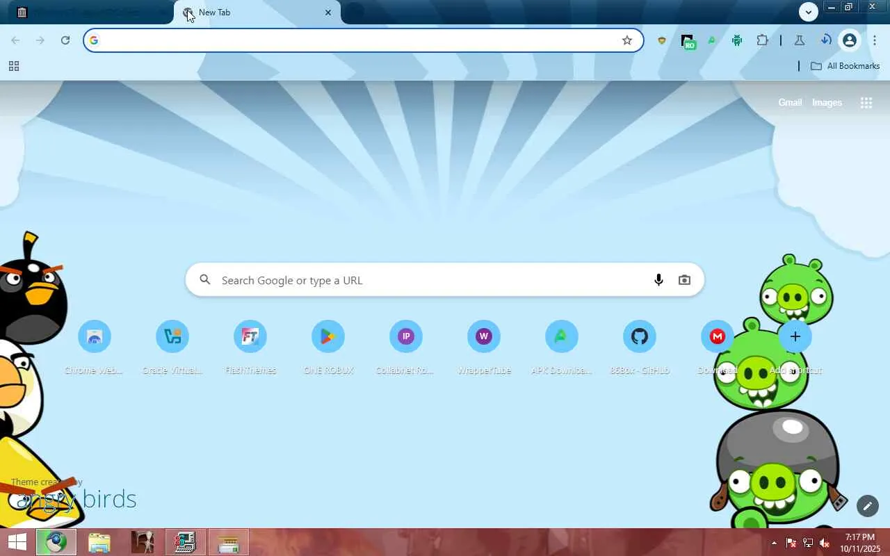Screen dimensions: 890x556
Task: Open network status in system tray
Action: [808, 543]
